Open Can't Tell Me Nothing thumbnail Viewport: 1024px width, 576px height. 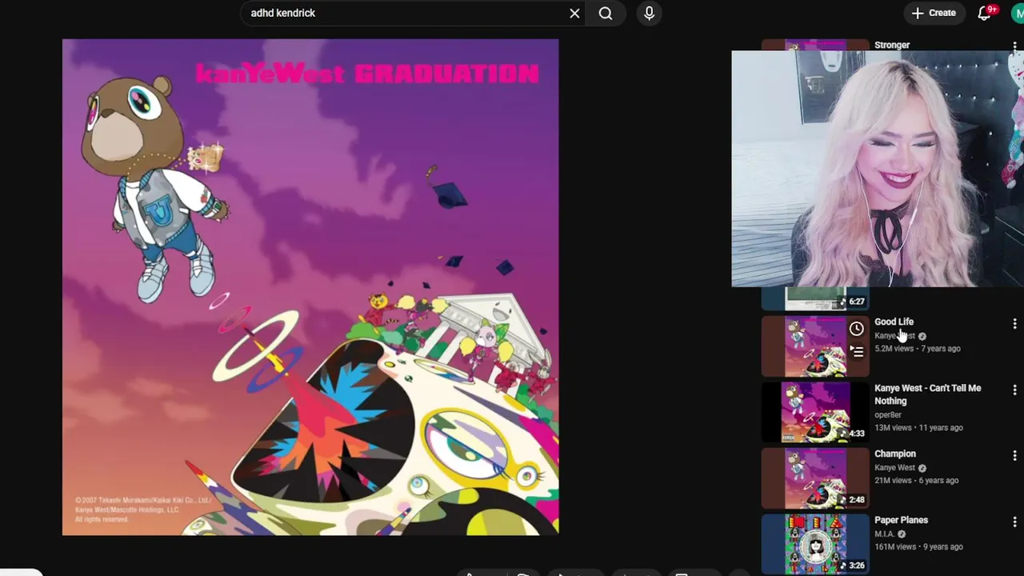(814, 413)
